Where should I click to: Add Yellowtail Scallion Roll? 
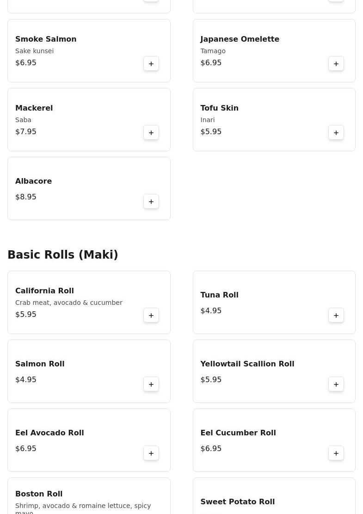coord(336,384)
